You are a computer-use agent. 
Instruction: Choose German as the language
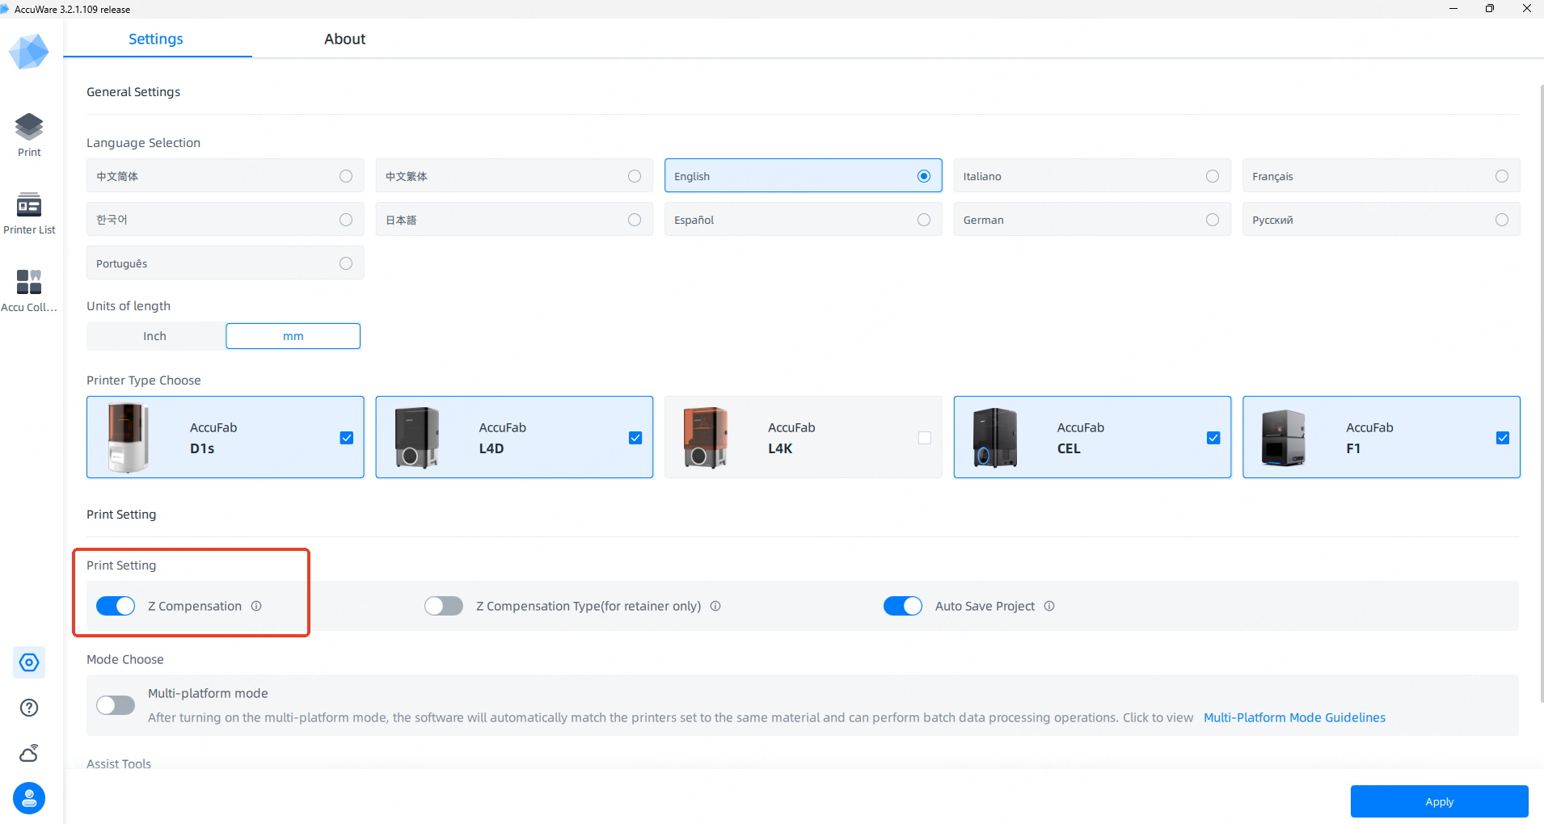pyautogui.click(x=1092, y=220)
